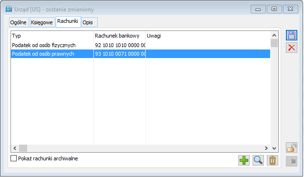Enable Pokaż rachunki archiwalne checkbox

click(13, 158)
